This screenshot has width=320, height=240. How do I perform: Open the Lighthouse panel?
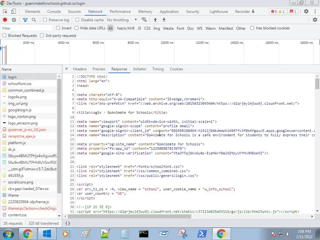pos(218,12)
